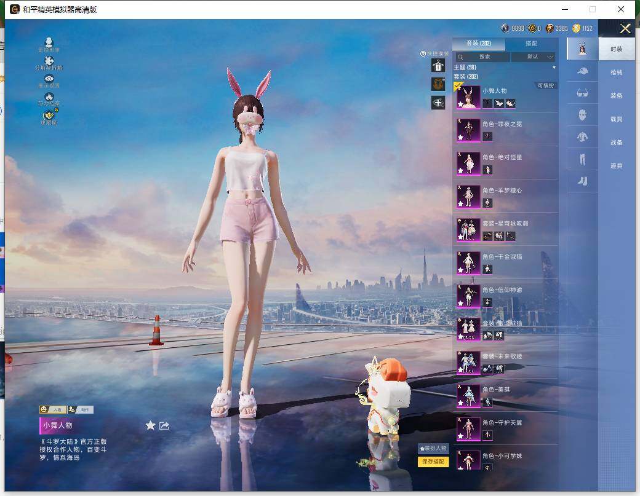This screenshot has width=640, height=496.
Task: Click the plus add preset slot
Action: [438, 103]
